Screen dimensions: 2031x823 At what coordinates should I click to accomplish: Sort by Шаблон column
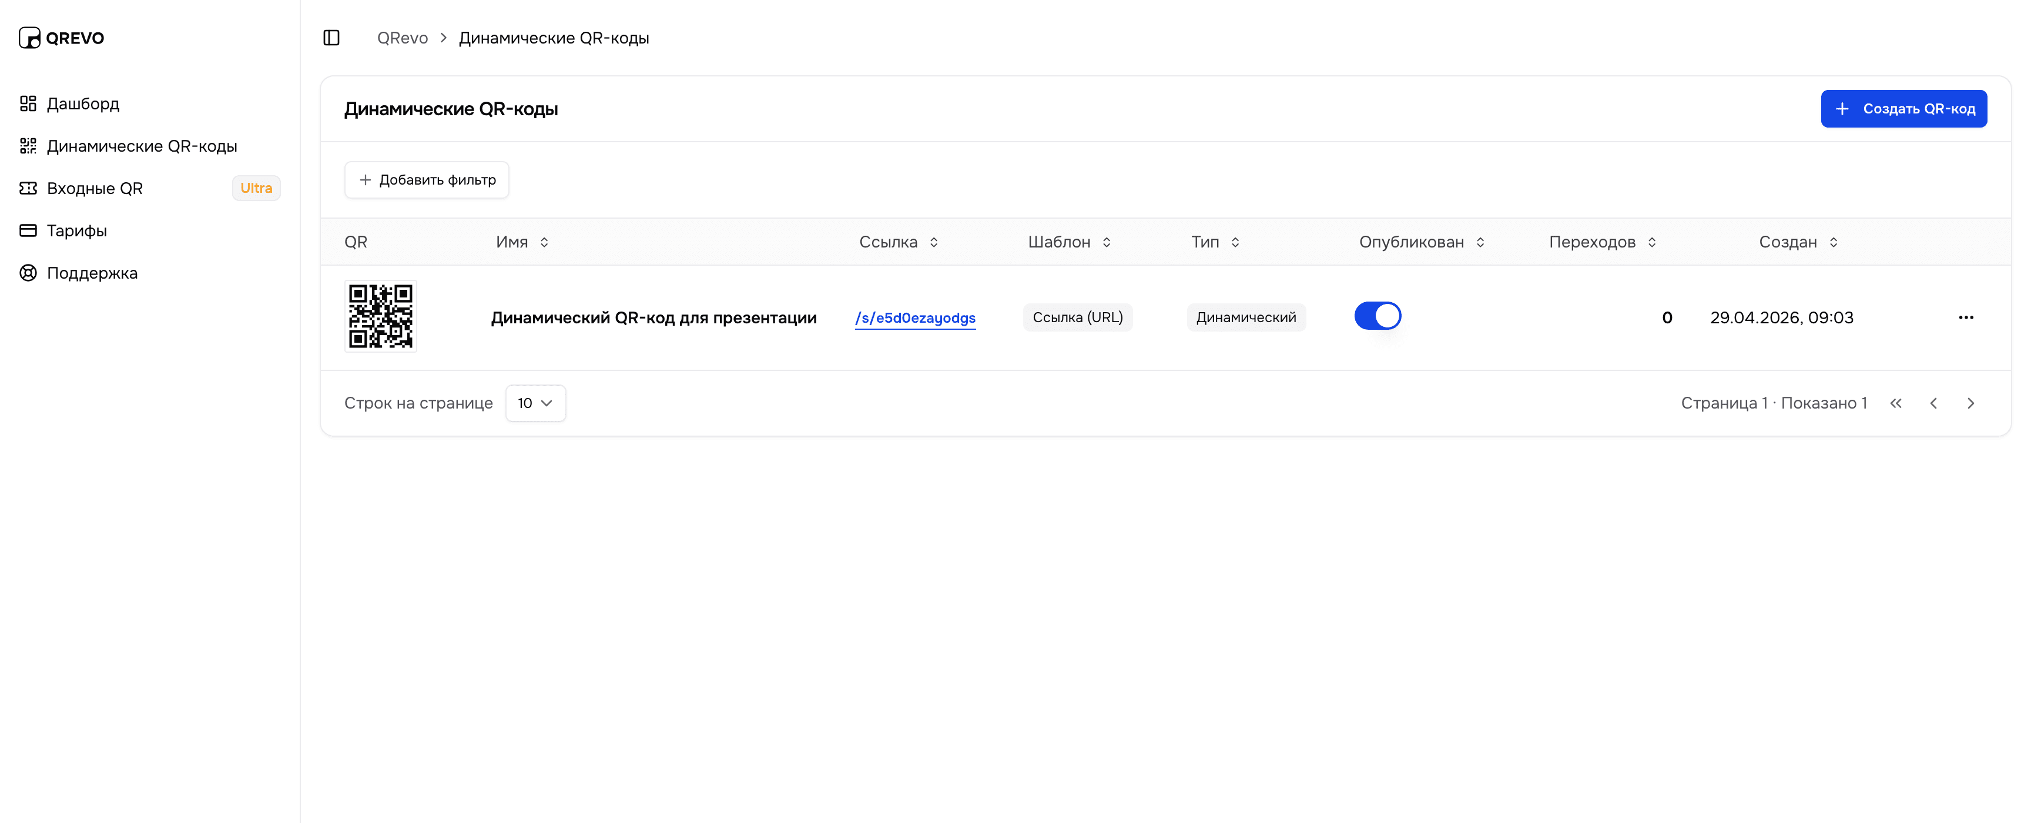click(x=1069, y=242)
